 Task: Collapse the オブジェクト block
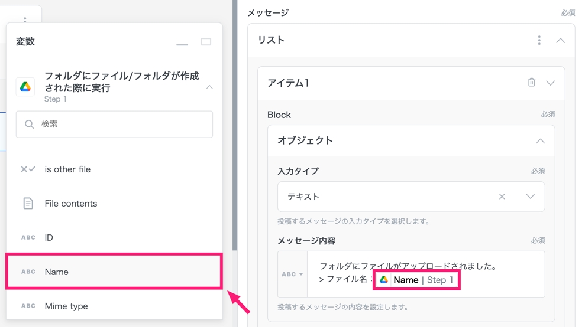coord(540,141)
